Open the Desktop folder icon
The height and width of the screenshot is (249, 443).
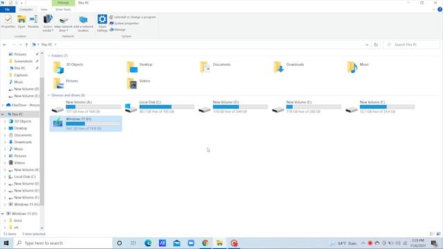pyautogui.click(x=132, y=68)
